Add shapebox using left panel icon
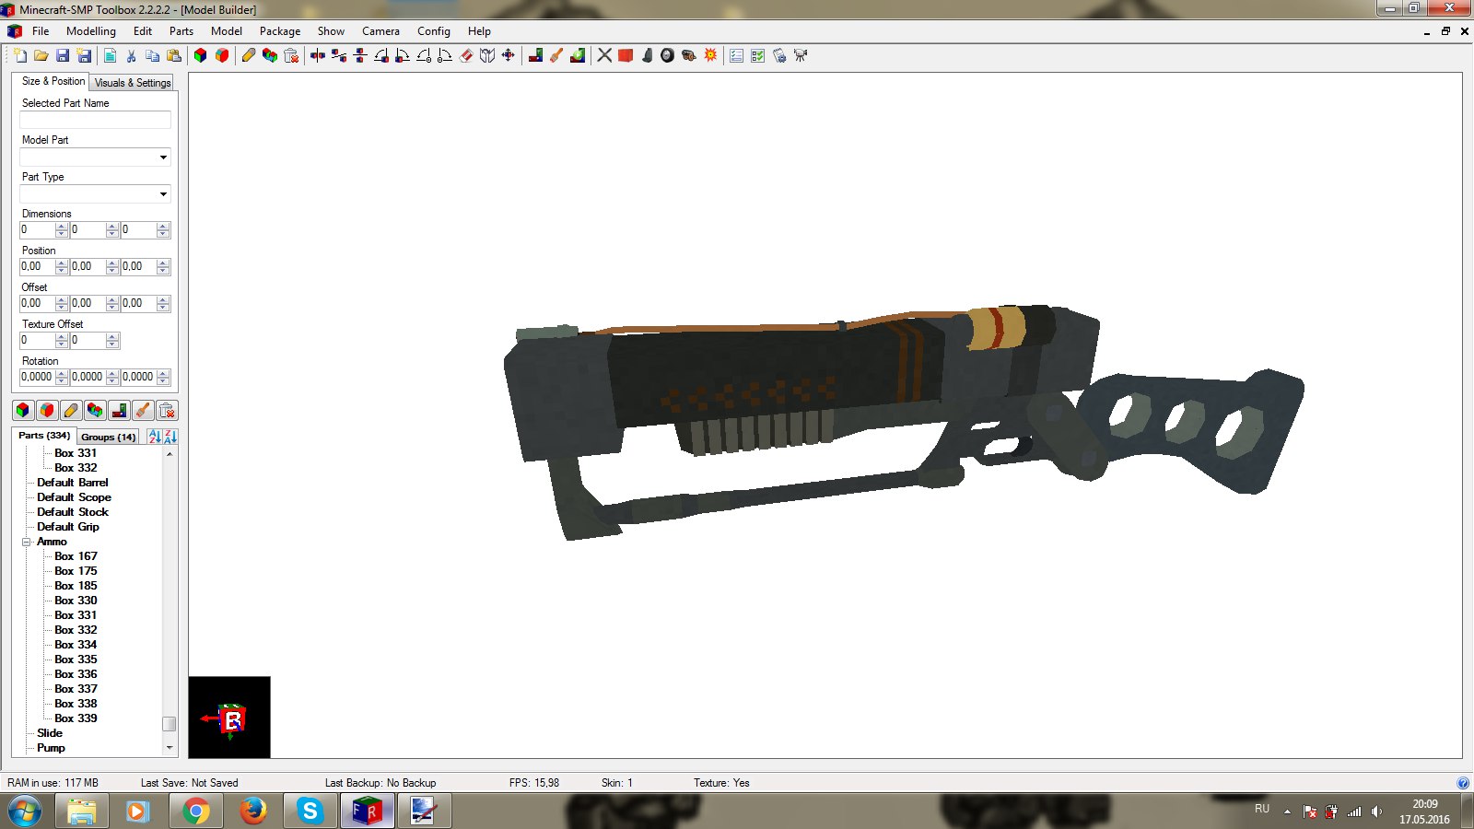Image resolution: width=1474 pixels, height=829 pixels. point(47,411)
